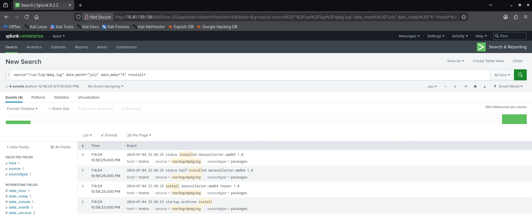Image resolution: width=532 pixels, height=216 pixels.
Task: Click the Export download icon
Action: [485, 86]
